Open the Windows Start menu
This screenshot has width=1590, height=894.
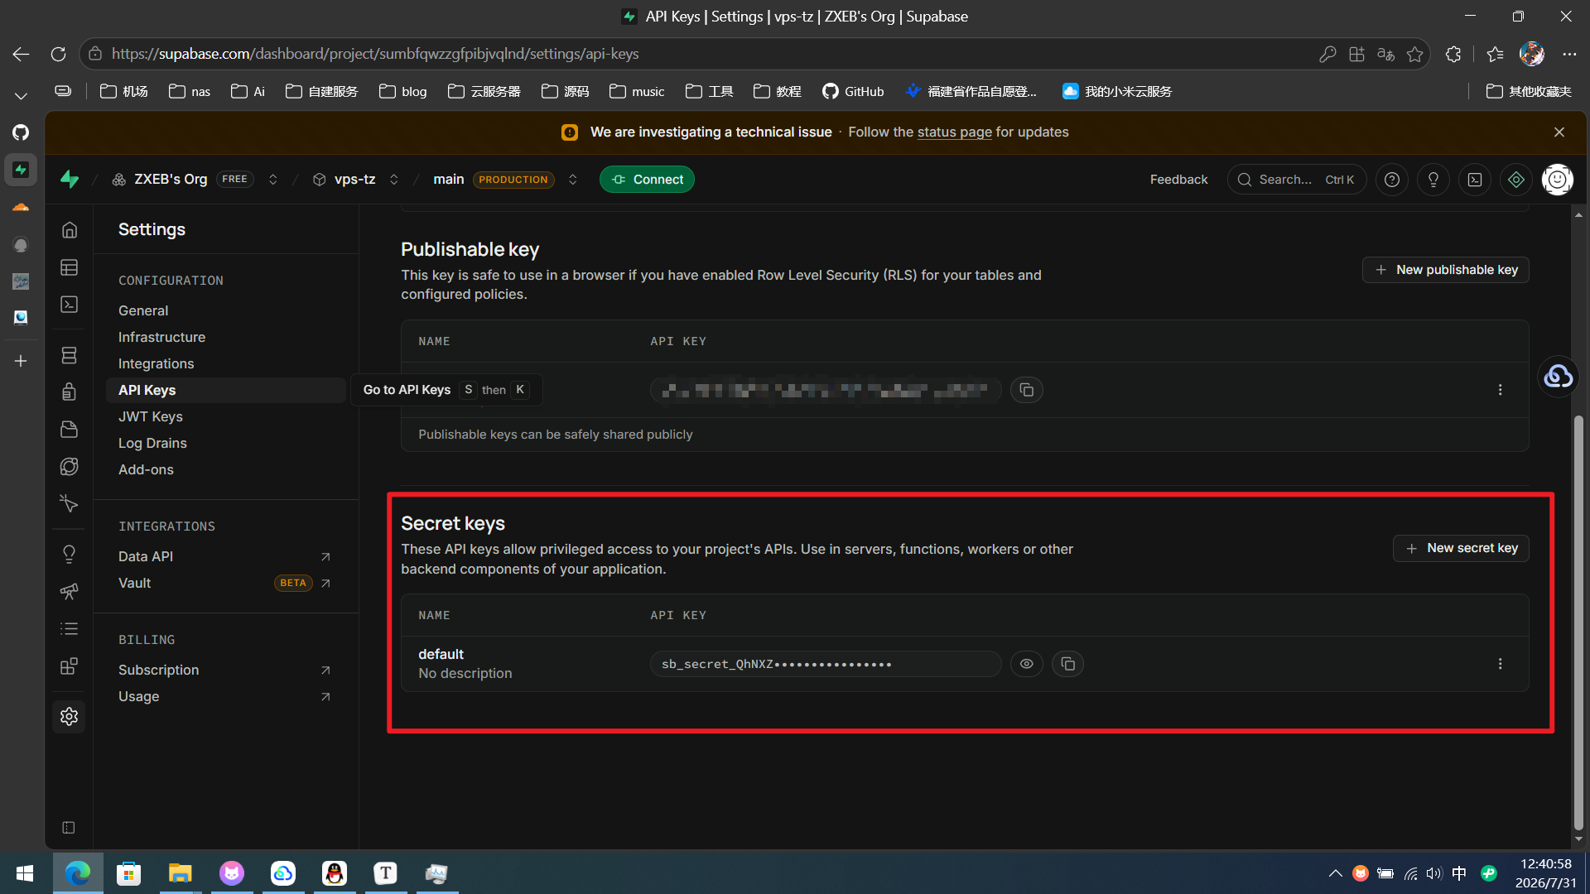point(25,873)
